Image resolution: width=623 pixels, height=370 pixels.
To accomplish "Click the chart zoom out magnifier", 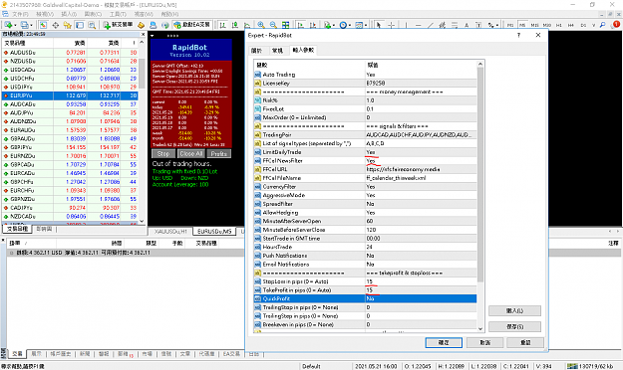I will coord(273,25).
